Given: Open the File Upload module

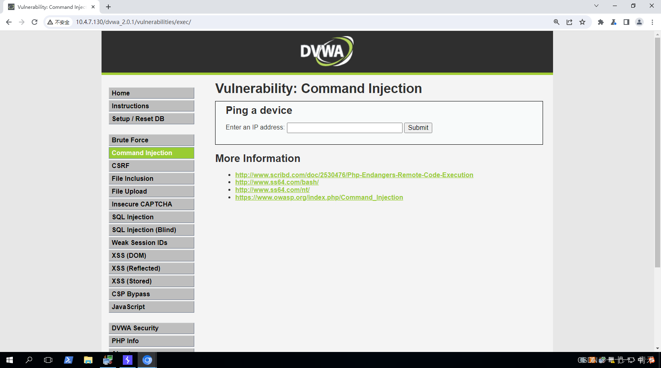Looking at the screenshot, I should pos(151,191).
